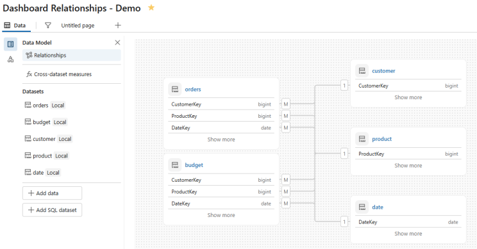
Task: Click the date card table icon
Action: tap(362, 207)
